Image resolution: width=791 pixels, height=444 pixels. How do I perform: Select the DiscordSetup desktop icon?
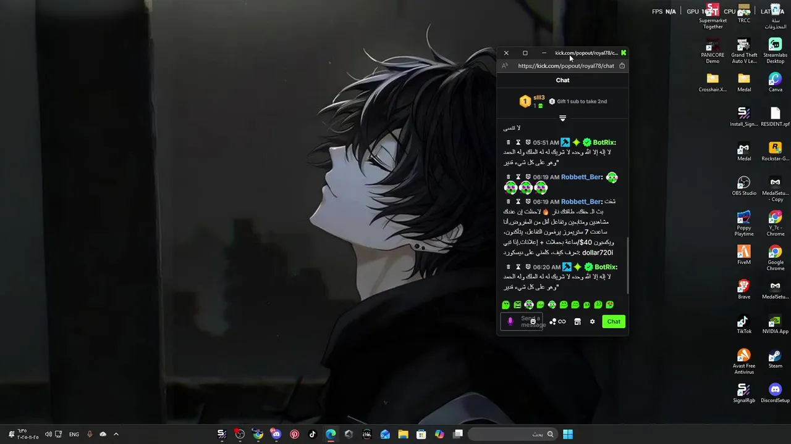tap(775, 393)
